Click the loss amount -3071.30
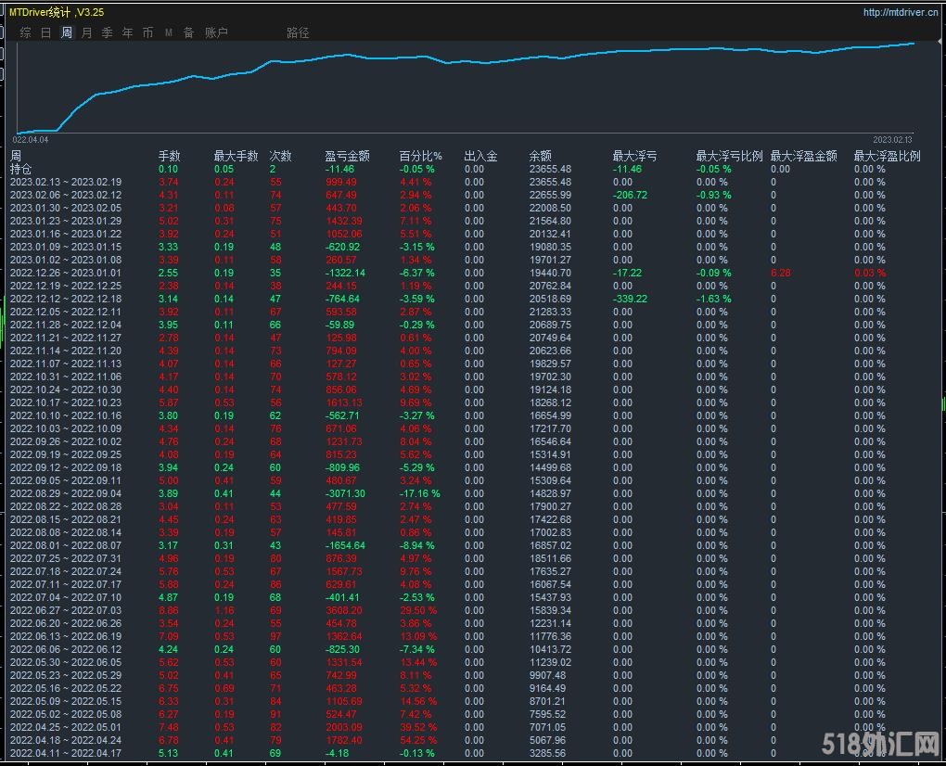The width and height of the screenshot is (946, 766). click(x=345, y=494)
